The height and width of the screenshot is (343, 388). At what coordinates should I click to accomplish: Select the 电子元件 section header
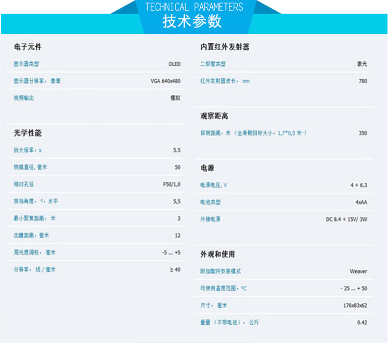click(28, 47)
